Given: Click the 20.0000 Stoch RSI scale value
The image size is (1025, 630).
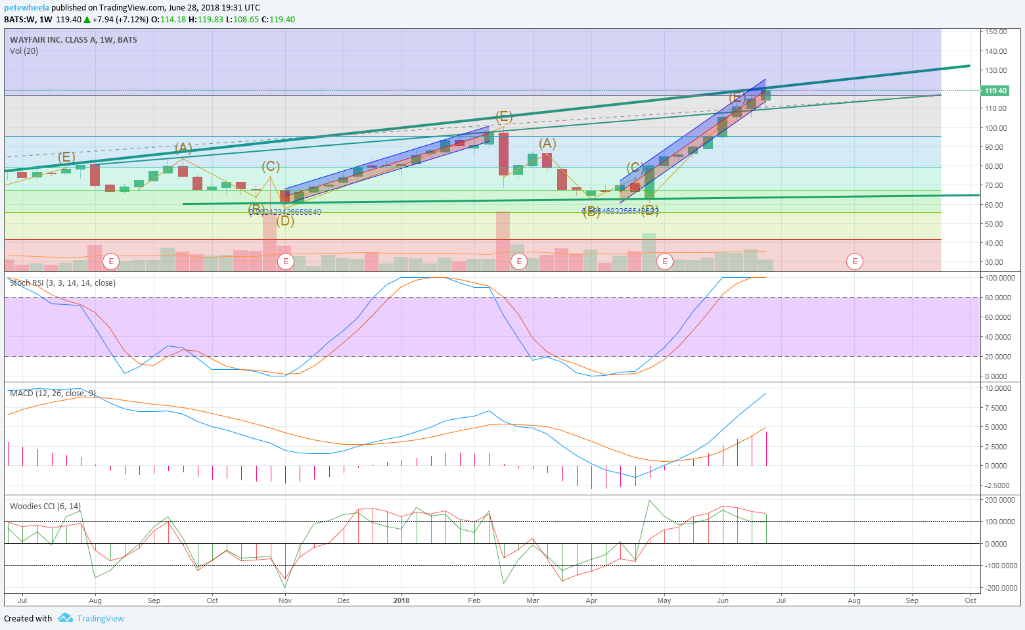Looking at the screenshot, I should click(x=997, y=357).
